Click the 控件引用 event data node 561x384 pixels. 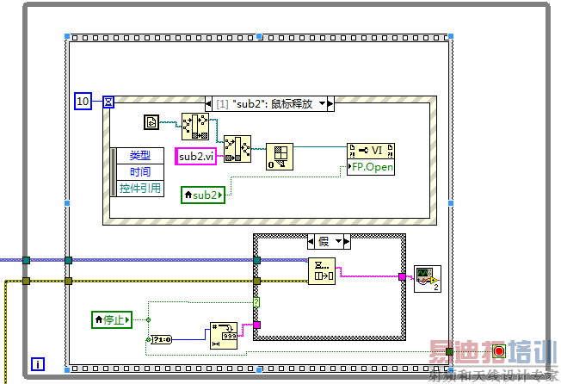[140, 189]
